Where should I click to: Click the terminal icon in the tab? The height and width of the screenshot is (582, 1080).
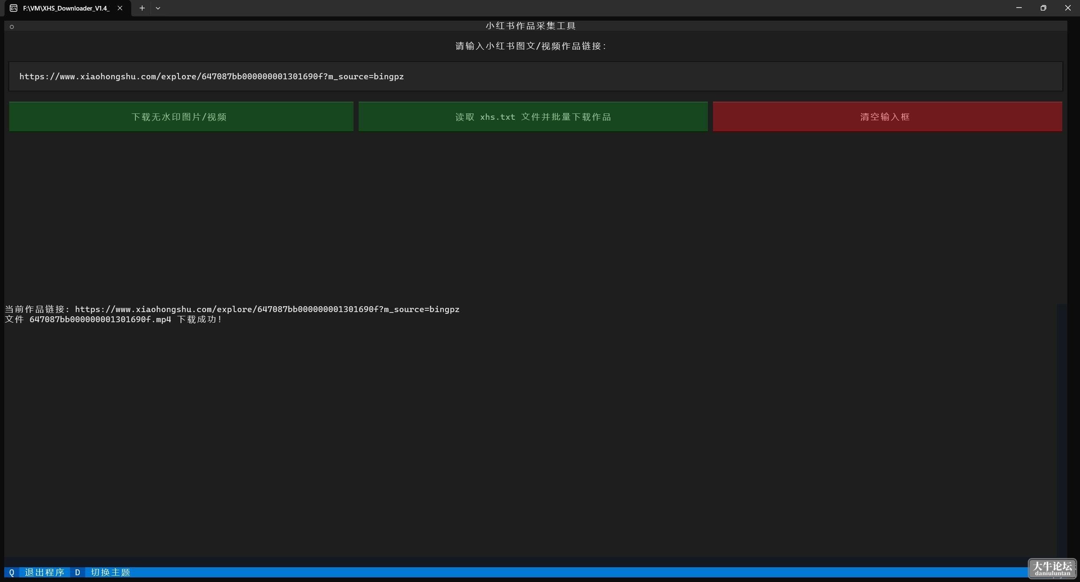click(x=13, y=8)
